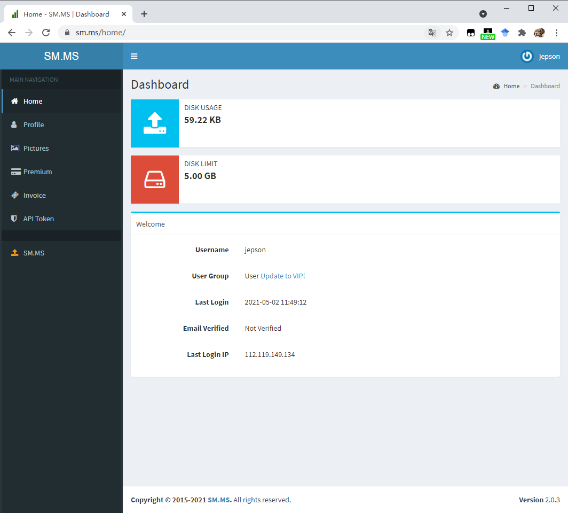
Task: Close the Home - SM.MS Dashboard tab
Action: coord(123,14)
